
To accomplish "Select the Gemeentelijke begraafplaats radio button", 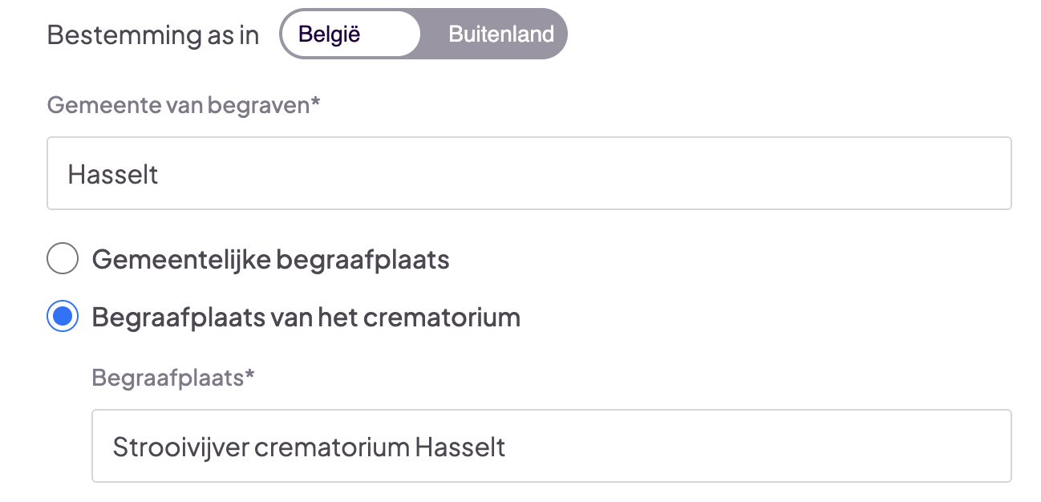I will (63, 258).
